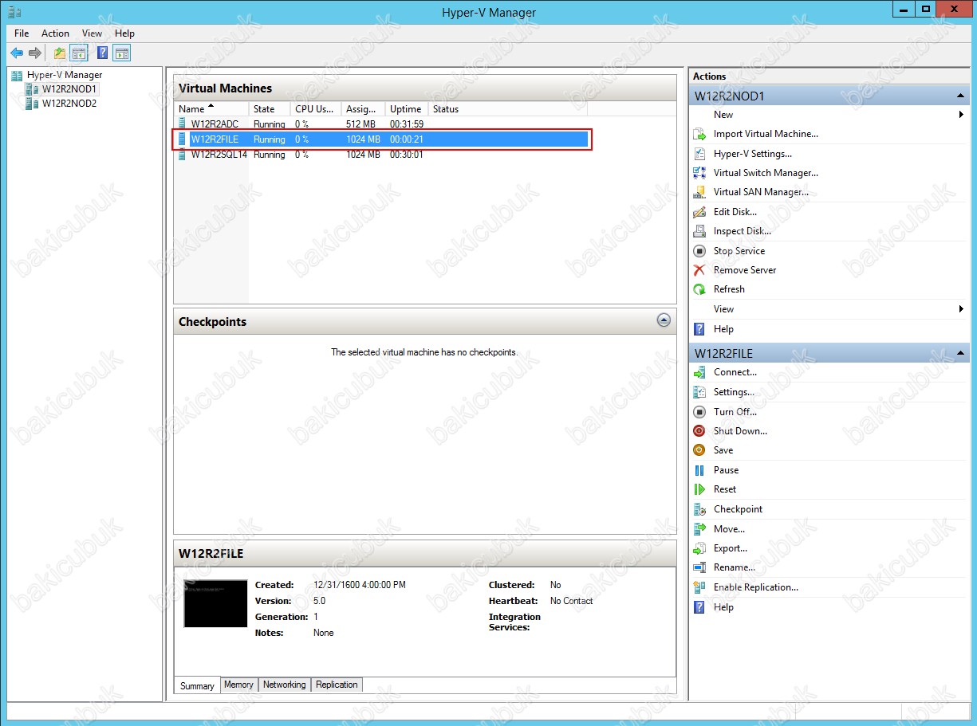Sort by the Assigned Memory column header

point(363,109)
